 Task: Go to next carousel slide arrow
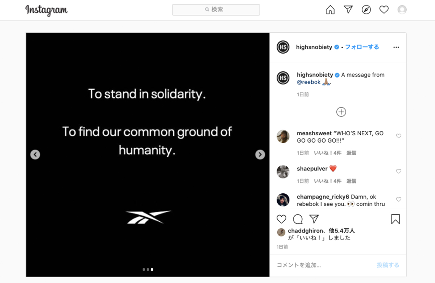pos(260,155)
